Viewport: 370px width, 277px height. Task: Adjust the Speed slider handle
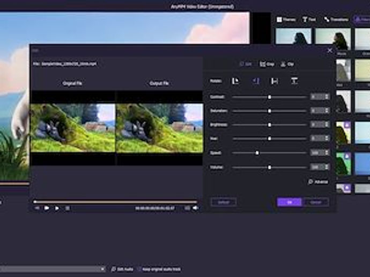pos(257,153)
